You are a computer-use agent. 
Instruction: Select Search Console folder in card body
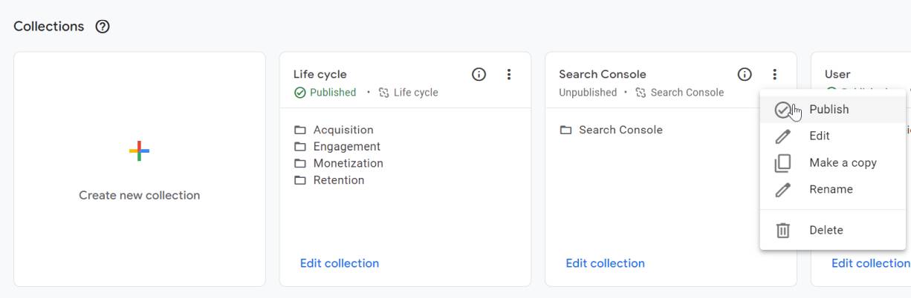coord(611,130)
